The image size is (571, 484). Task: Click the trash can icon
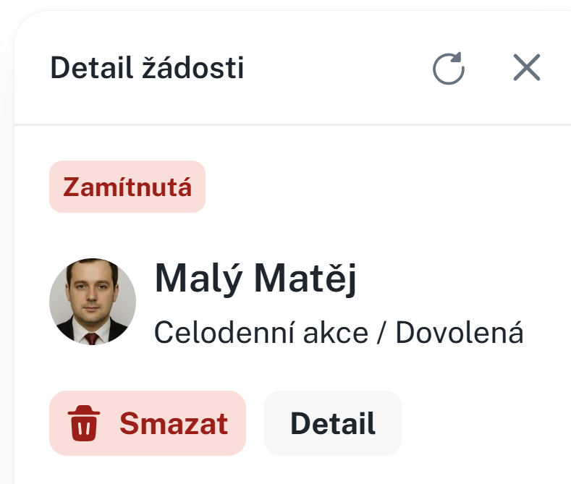pos(85,423)
